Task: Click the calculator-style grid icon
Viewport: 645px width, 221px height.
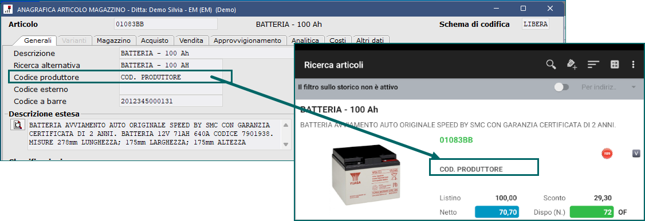Action: (x=615, y=65)
